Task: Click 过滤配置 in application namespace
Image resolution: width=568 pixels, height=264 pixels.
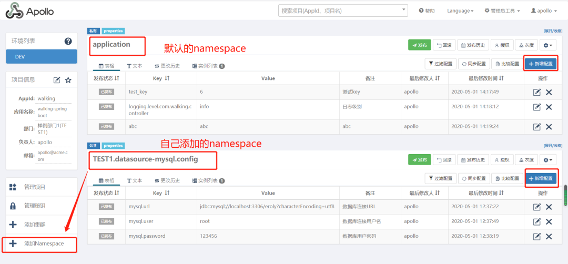Action: tap(440, 64)
